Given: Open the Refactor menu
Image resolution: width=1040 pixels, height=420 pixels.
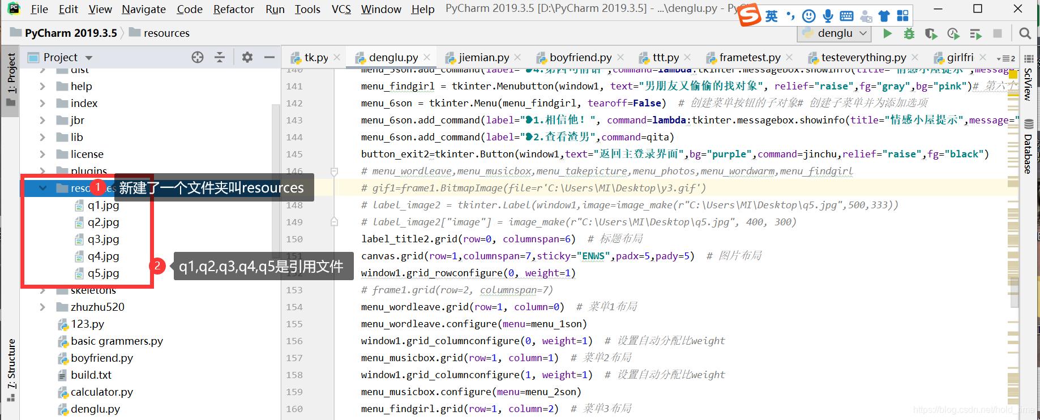Looking at the screenshot, I should coord(234,9).
